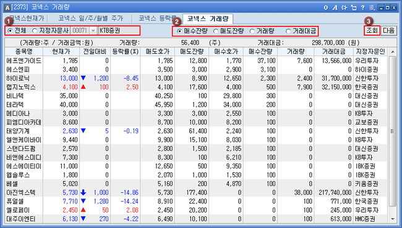The height and width of the screenshot is (228, 402).
Task: Select the 퓨얼셀 stock name
Action: pos(15,201)
